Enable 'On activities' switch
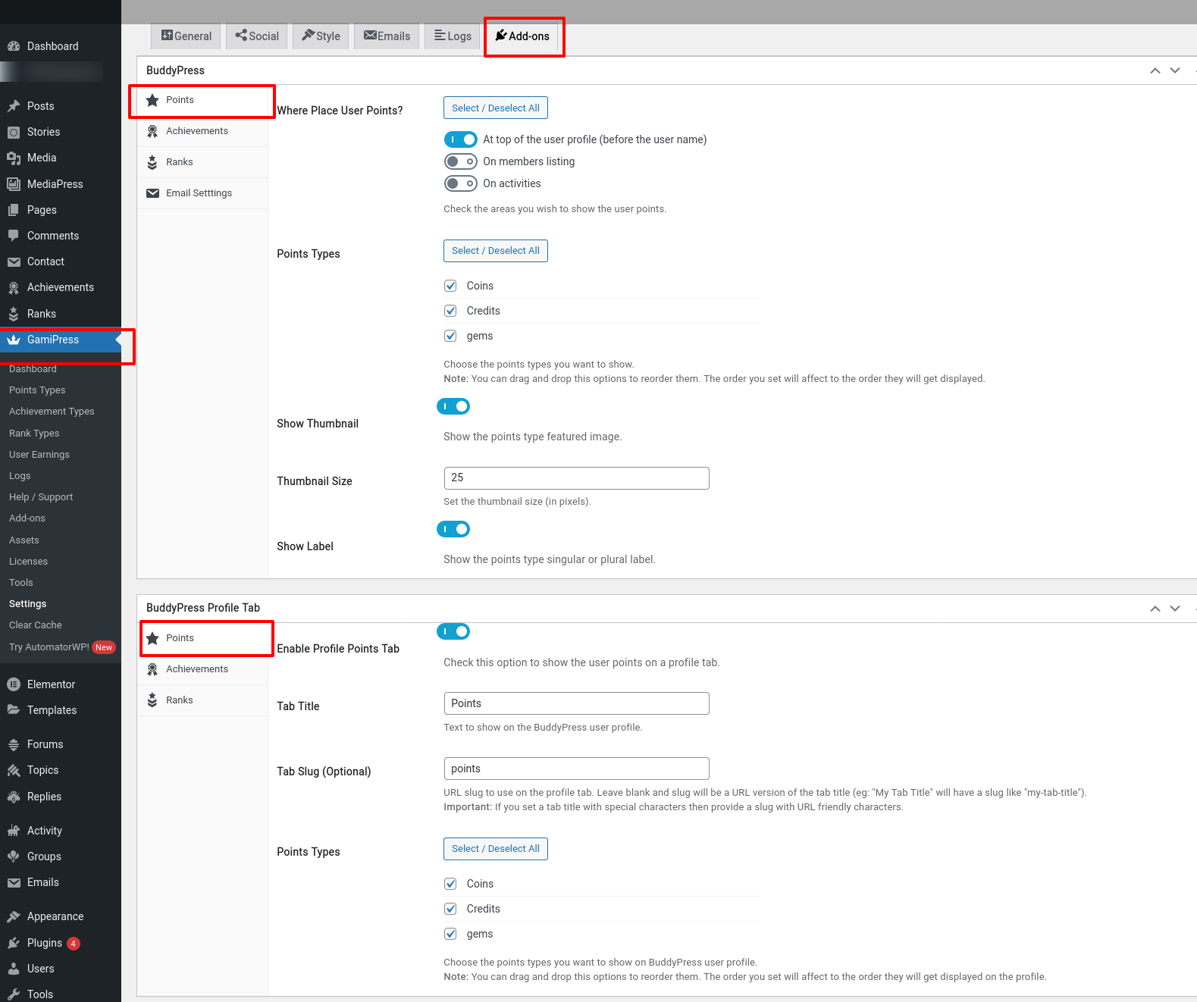1197x1002 pixels. click(461, 183)
